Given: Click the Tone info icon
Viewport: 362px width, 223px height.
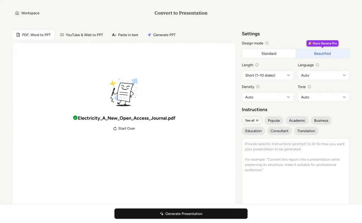Looking at the screenshot, I should click(x=309, y=87).
